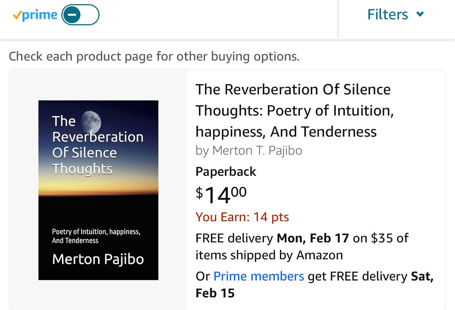Open the book title link on the right
The width and height of the screenshot is (455, 310).
[294, 110]
